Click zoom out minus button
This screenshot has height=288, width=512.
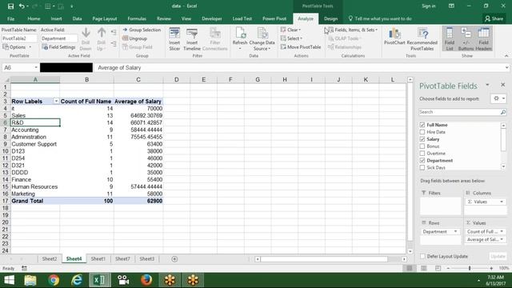click(448, 268)
